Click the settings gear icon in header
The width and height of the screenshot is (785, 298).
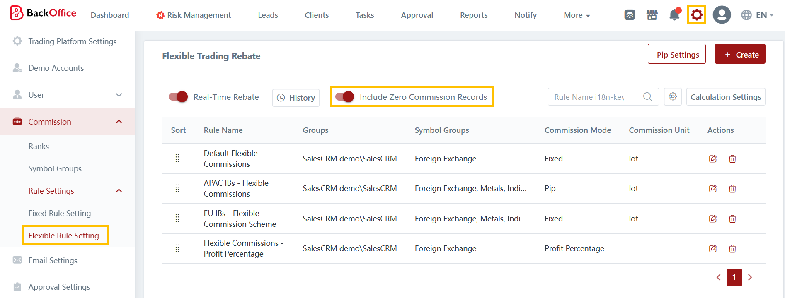point(696,15)
